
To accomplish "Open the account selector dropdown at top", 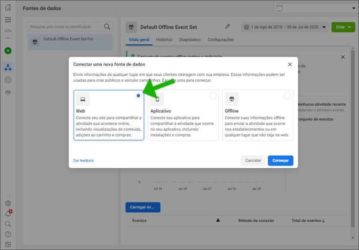I will (x=315, y=8).
